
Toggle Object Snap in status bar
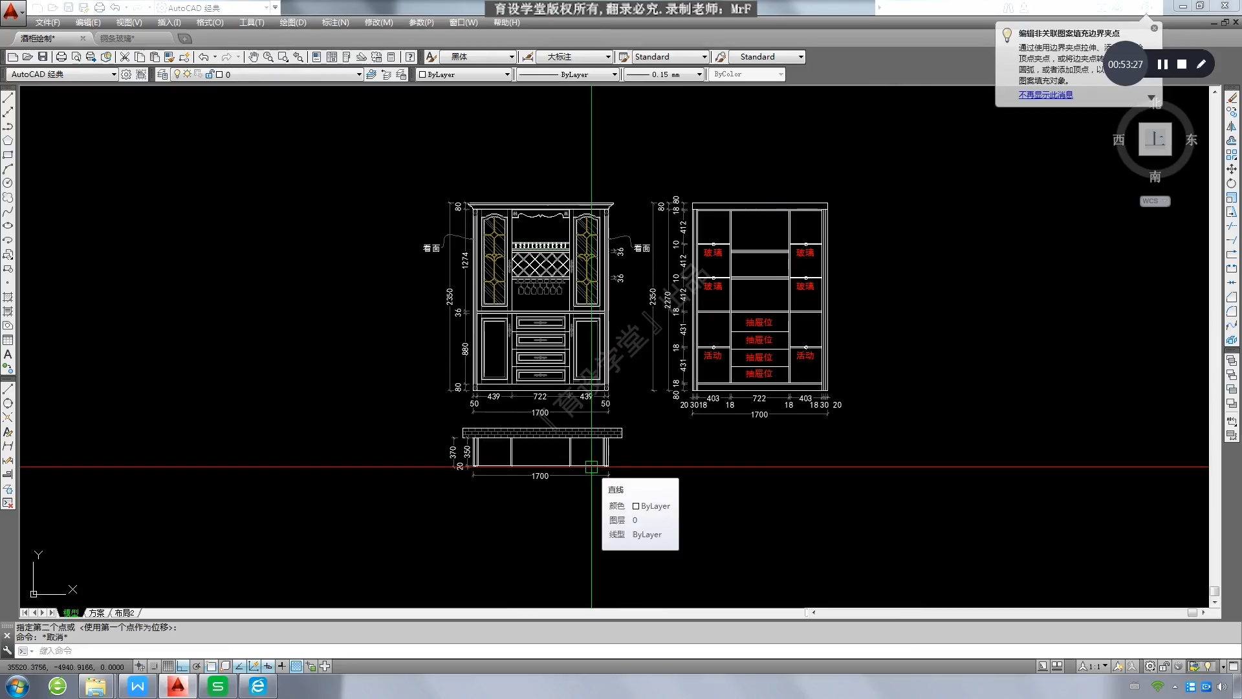[211, 666]
